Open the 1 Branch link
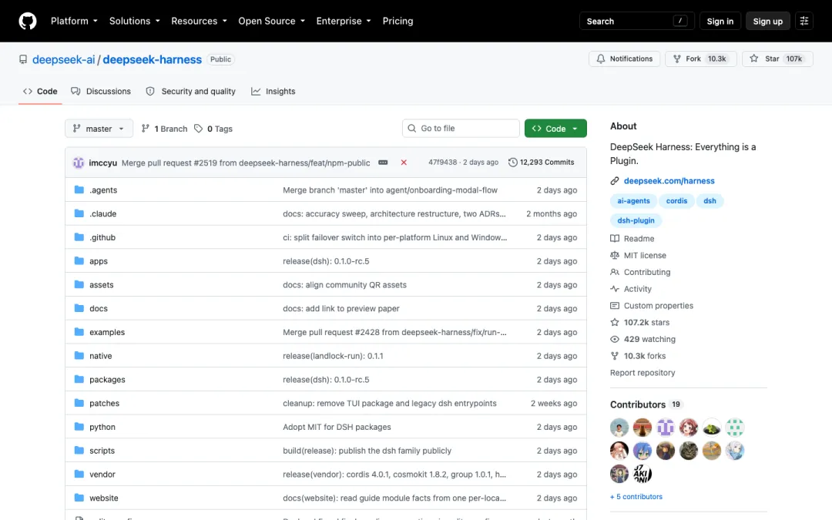832x520 pixels. click(x=165, y=129)
